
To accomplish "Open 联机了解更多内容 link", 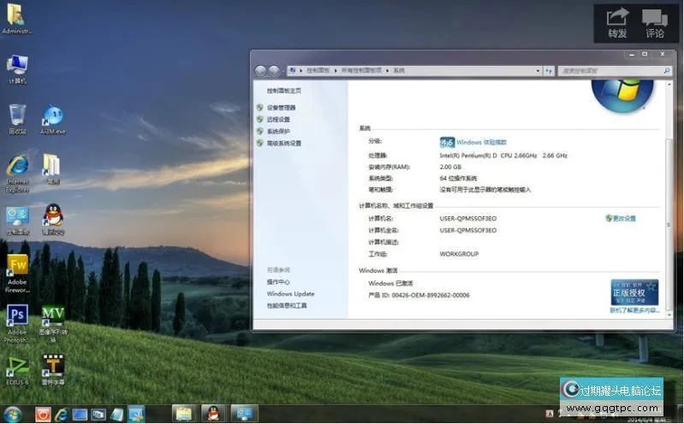I will coord(634,310).
